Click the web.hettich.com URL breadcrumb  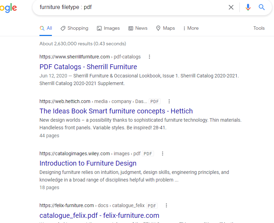93,101
